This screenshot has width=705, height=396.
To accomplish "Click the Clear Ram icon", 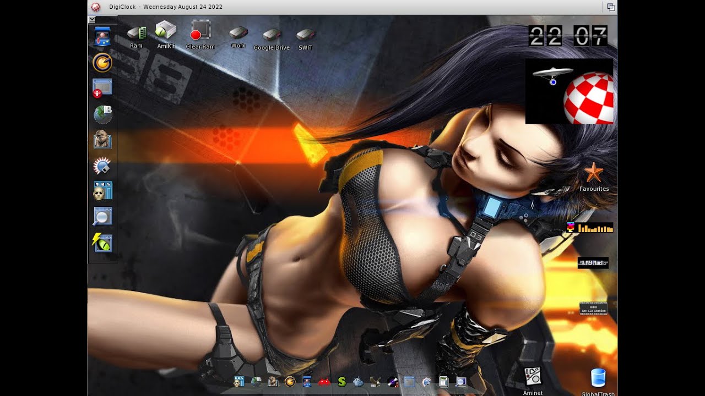I will (x=200, y=30).
